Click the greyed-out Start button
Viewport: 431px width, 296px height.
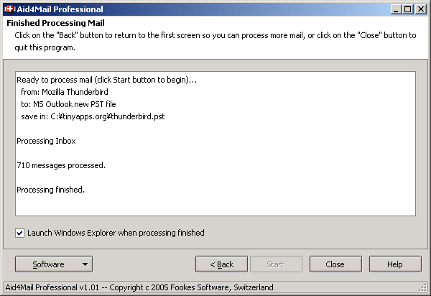[275, 264]
